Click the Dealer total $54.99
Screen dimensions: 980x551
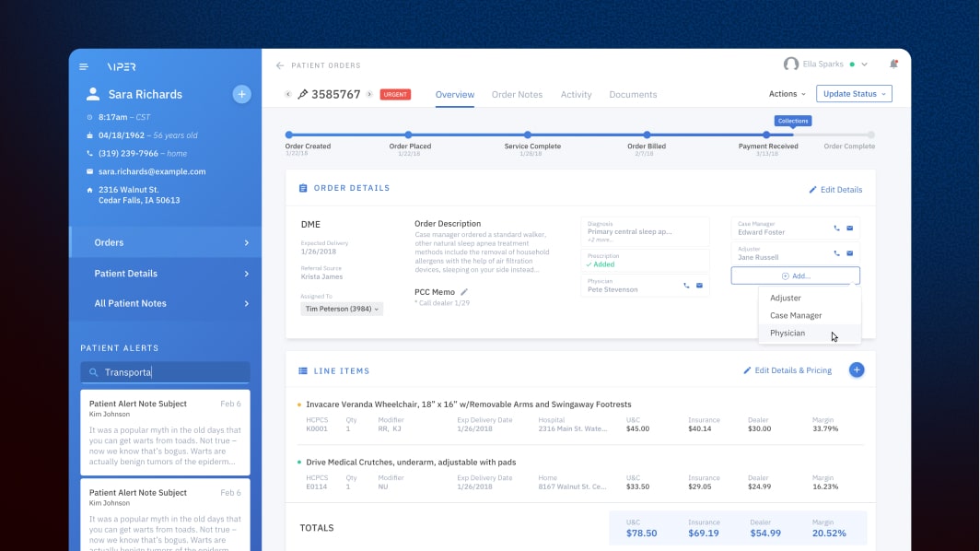pyautogui.click(x=765, y=533)
